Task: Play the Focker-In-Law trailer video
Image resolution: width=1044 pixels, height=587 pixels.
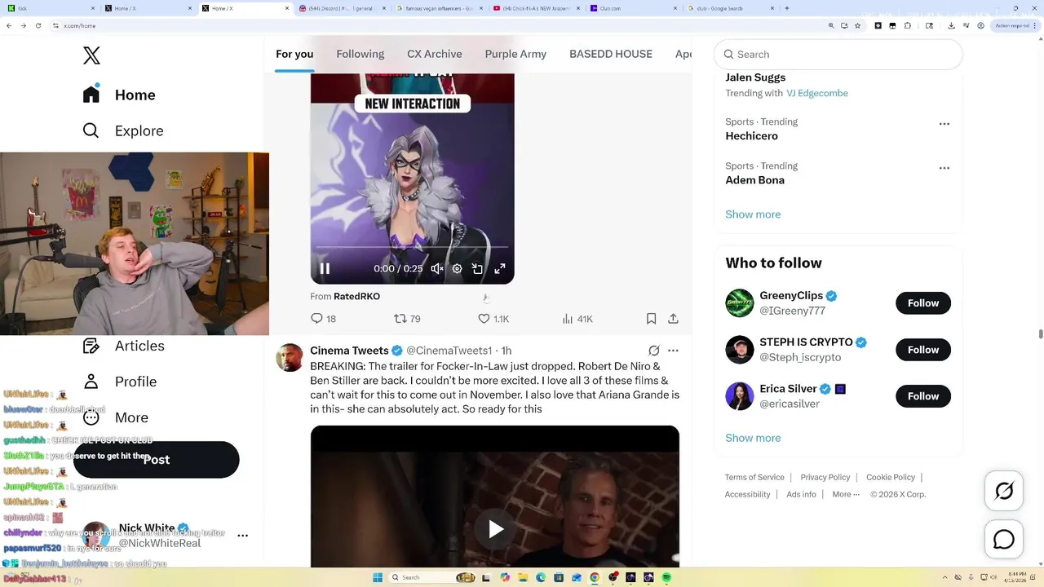Action: pos(495,529)
